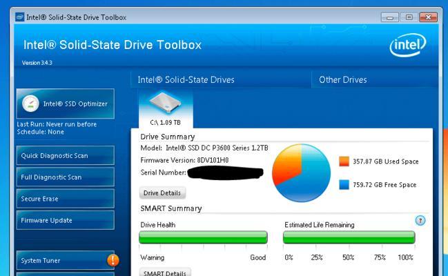448x276 pixels.
Task: Click the Serial Number label
Action: point(163,172)
